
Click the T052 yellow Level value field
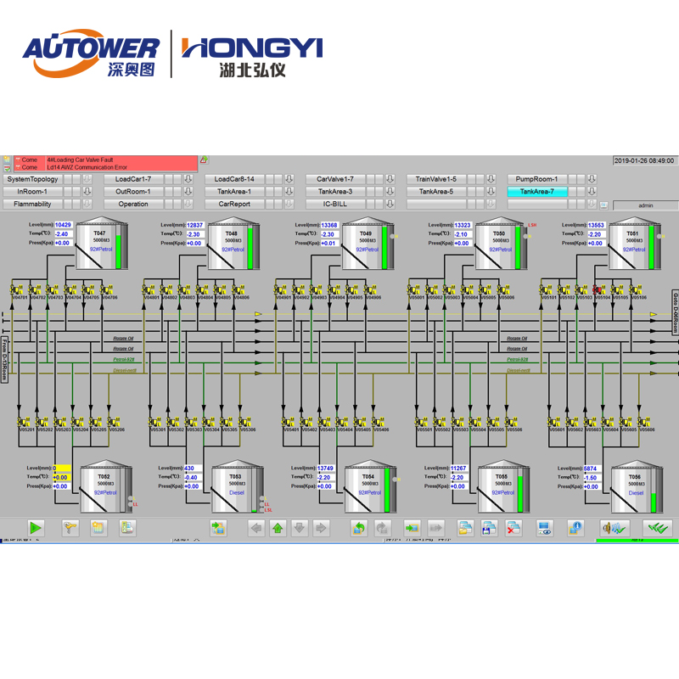(62, 469)
